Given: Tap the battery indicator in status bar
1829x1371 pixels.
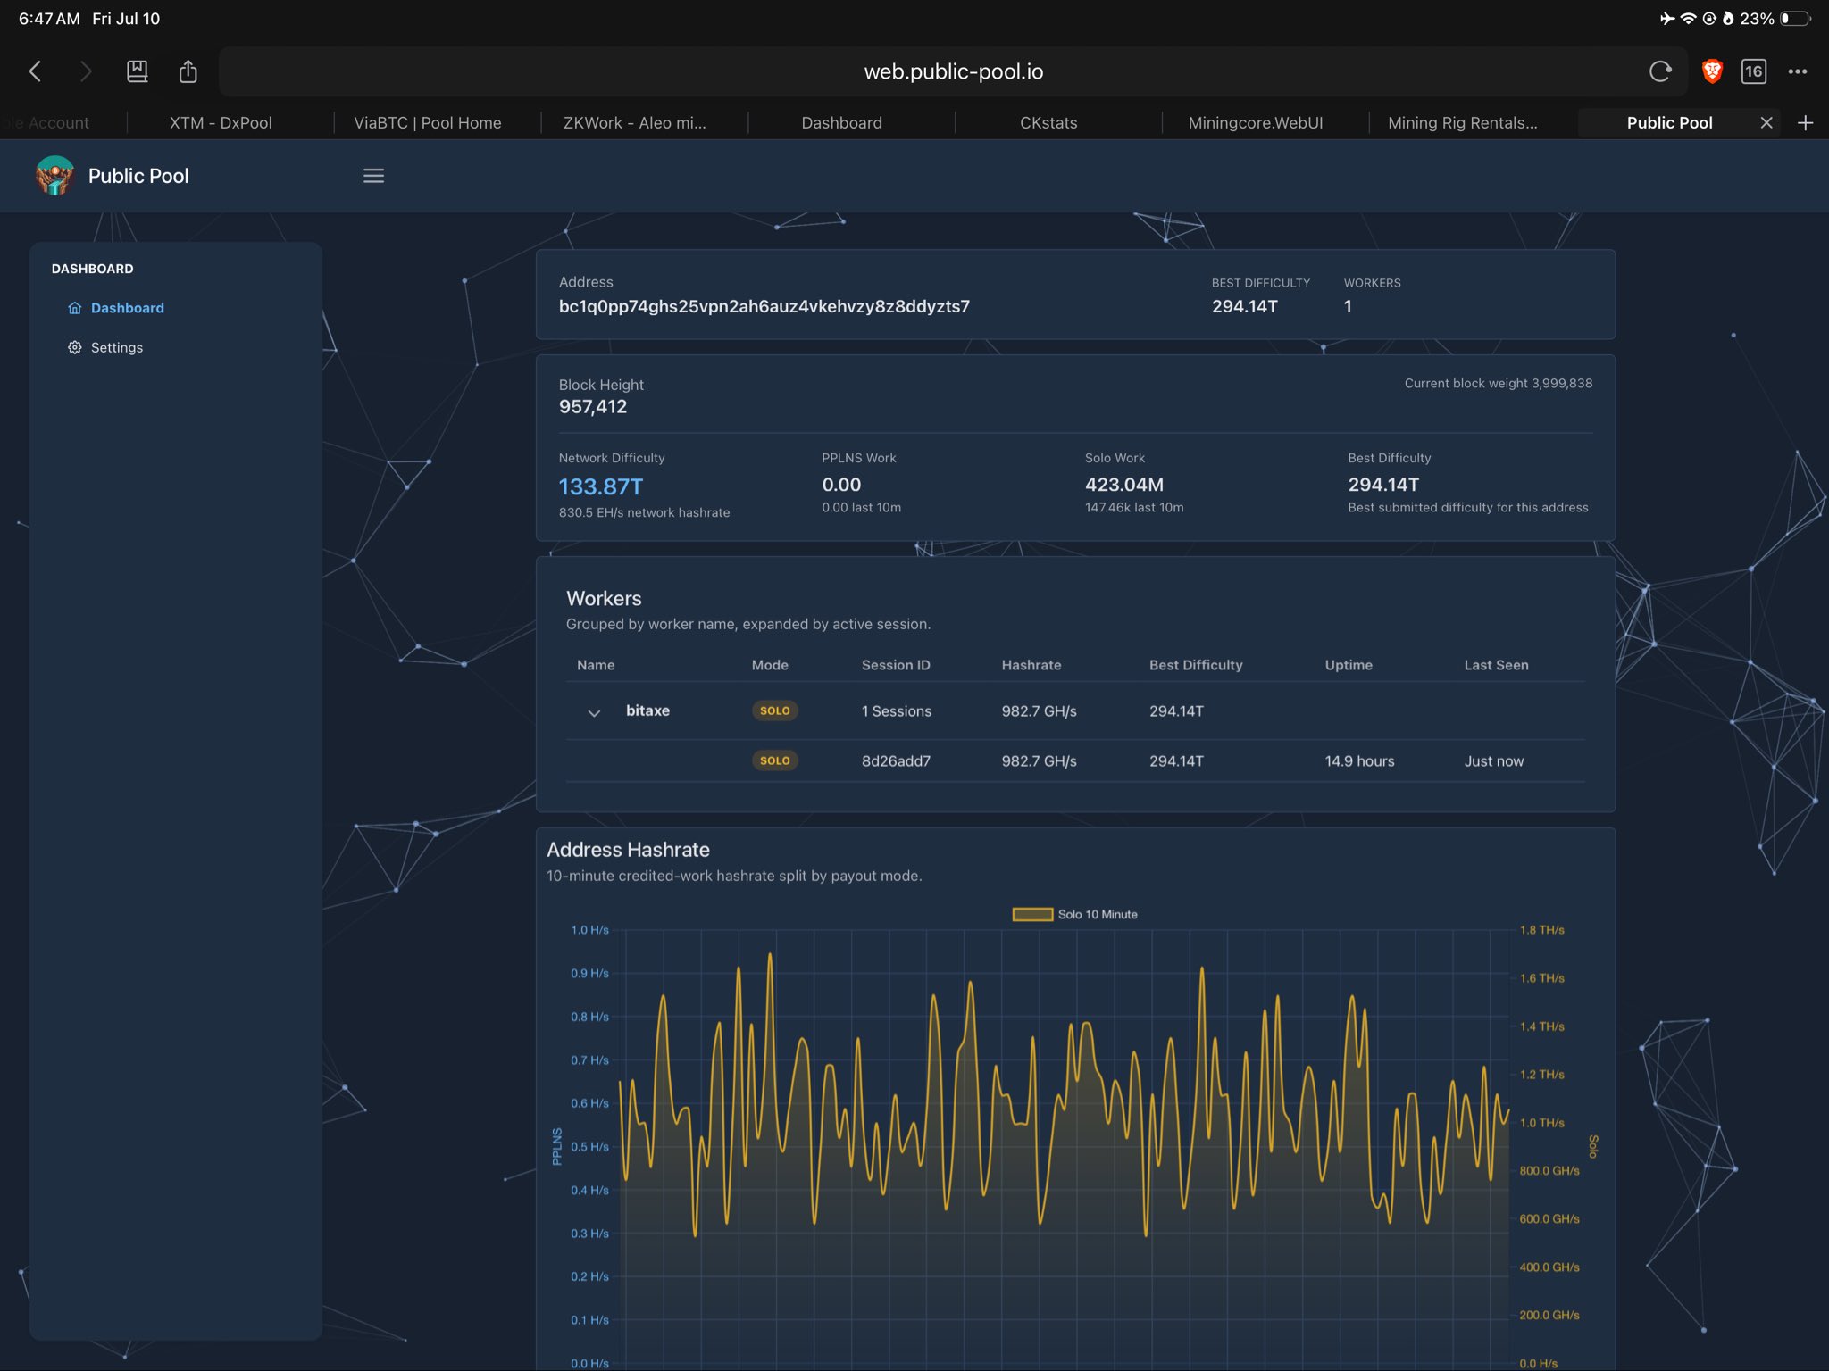Looking at the screenshot, I should 1795,19.
